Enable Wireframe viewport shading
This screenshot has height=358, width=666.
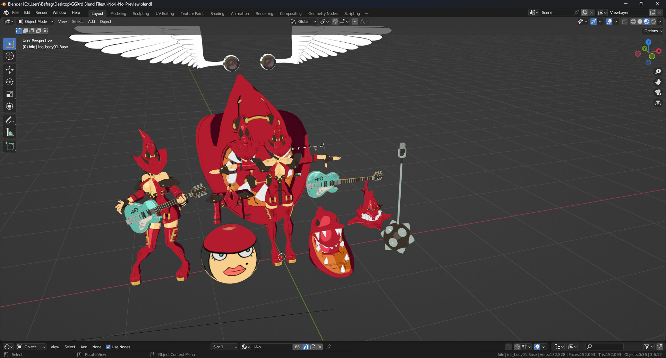pyautogui.click(x=633, y=22)
